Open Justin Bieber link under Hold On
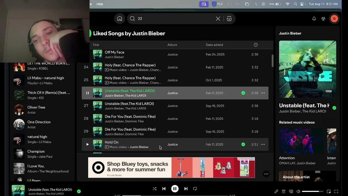The width and height of the screenshot is (348, 196). [139, 147]
